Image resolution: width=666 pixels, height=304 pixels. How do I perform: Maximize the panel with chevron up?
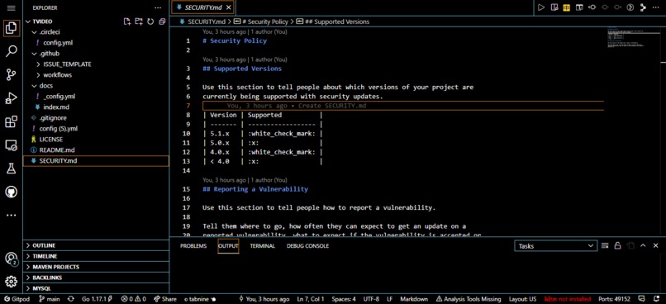pyautogui.click(x=643, y=245)
